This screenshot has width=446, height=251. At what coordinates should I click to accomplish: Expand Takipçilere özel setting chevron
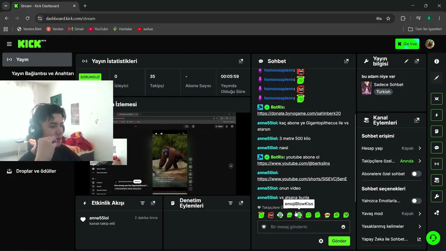tap(420, 161)
